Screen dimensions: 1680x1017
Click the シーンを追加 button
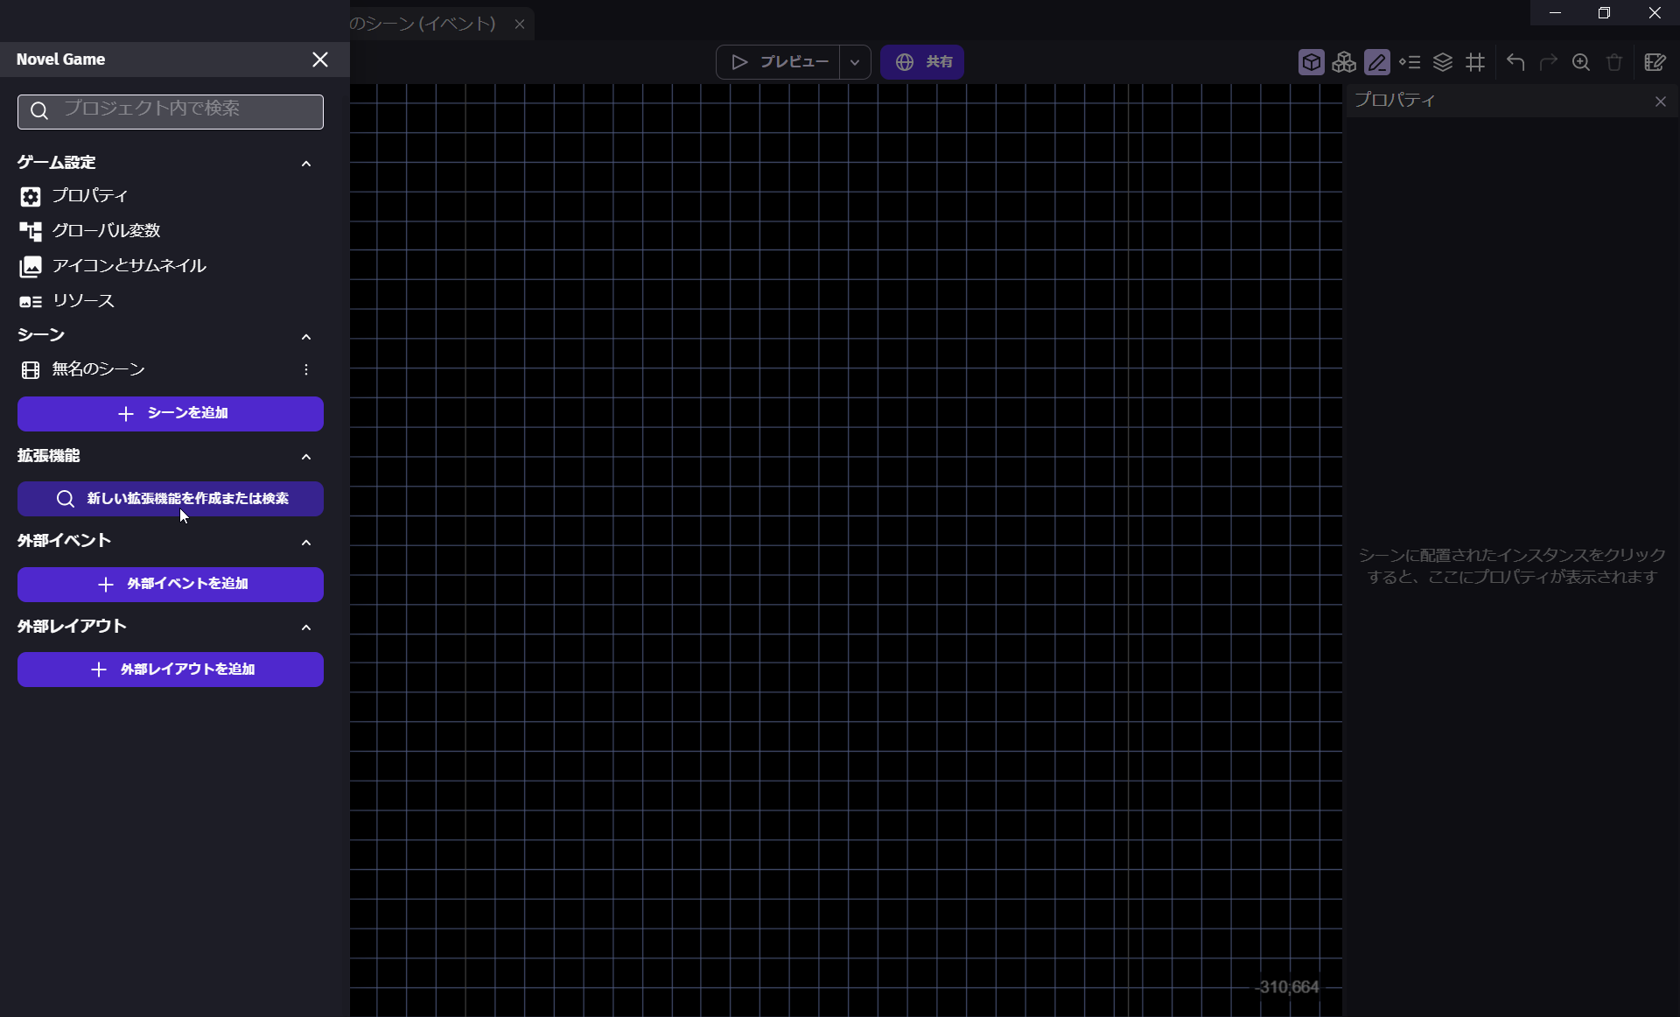(171, 413)
